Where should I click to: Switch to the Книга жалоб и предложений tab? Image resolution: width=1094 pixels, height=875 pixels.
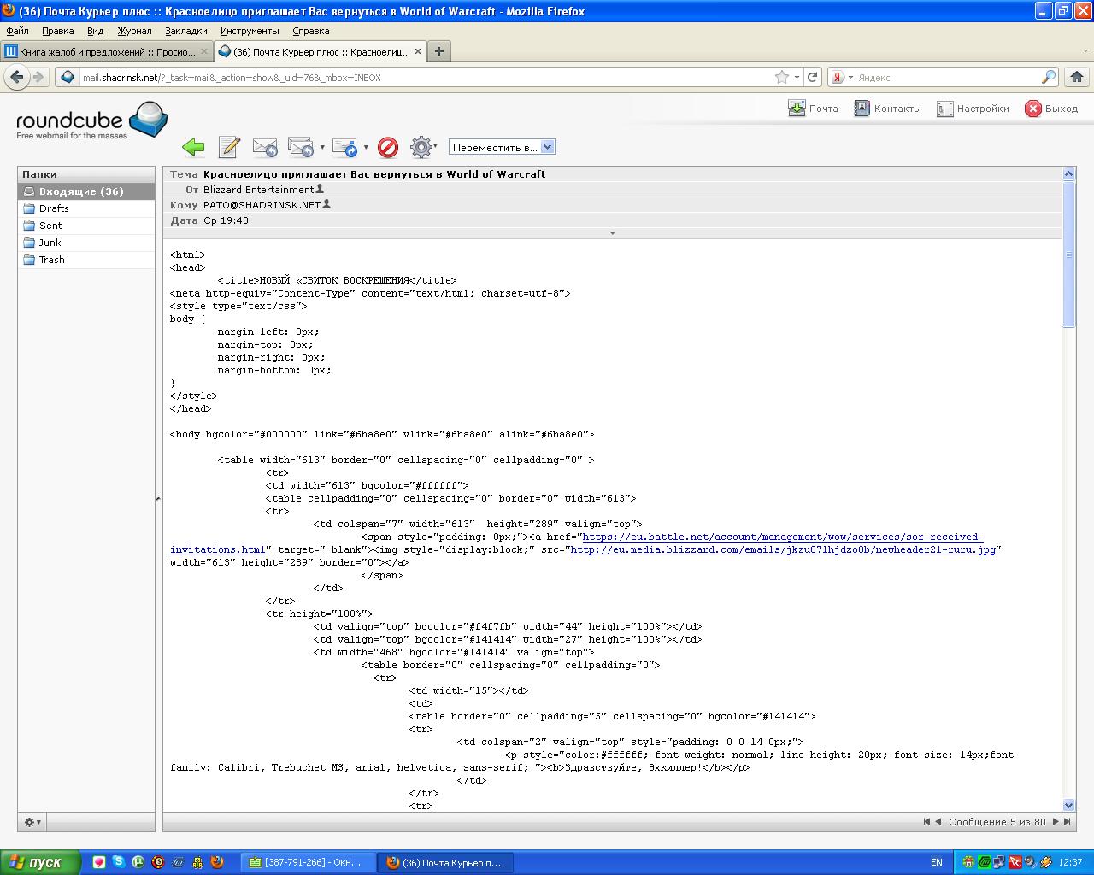107,51
